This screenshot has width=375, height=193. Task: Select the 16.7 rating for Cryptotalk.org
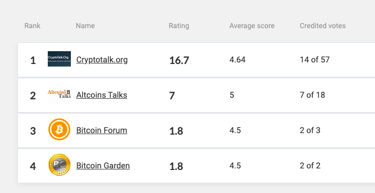pos(179,60)
